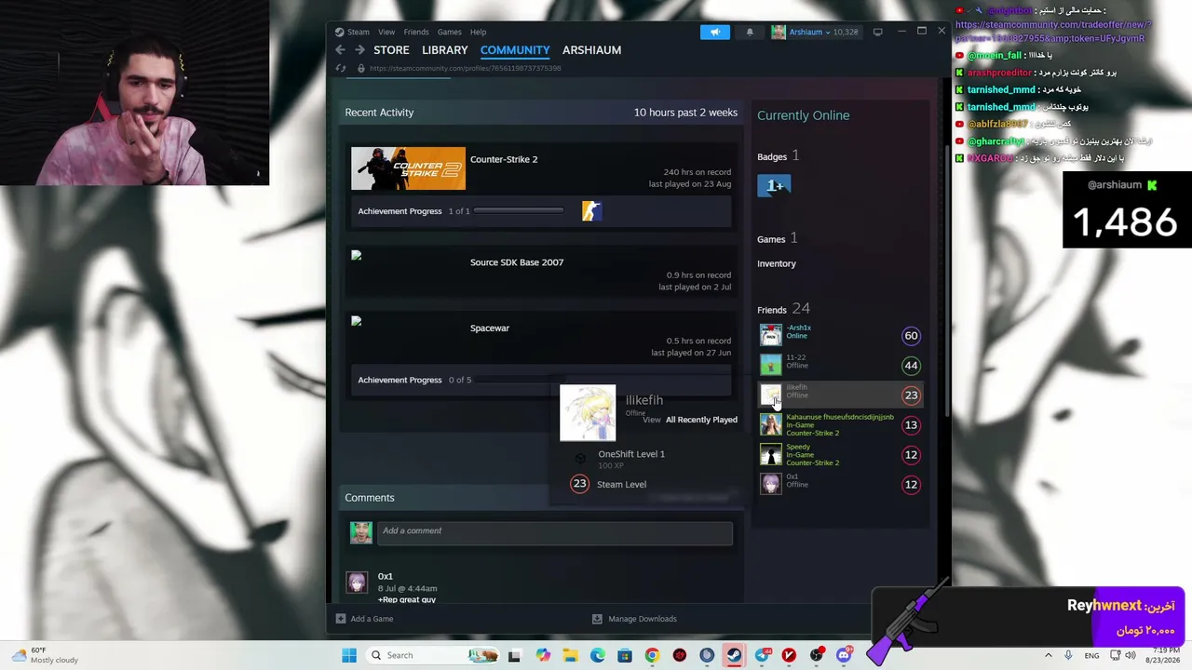Click the ilikefih hover card avatar
Screen dimensions: 1192x670
coord(588,412)
